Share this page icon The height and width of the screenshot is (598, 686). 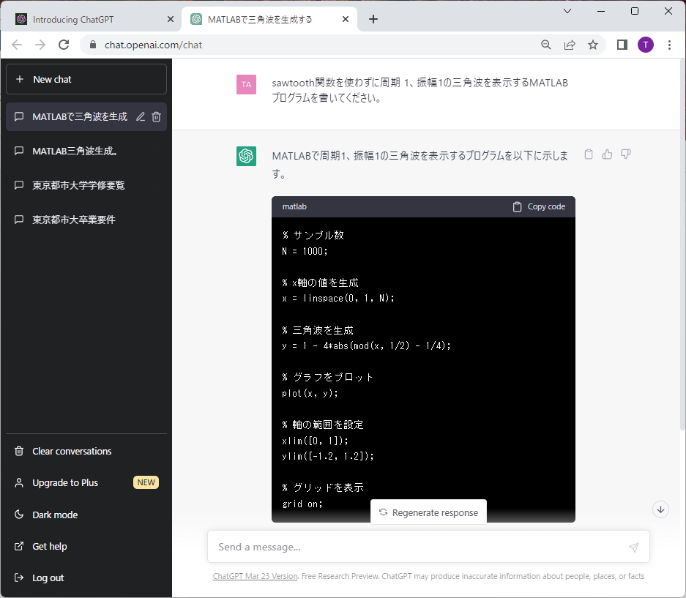click(570, 45)
